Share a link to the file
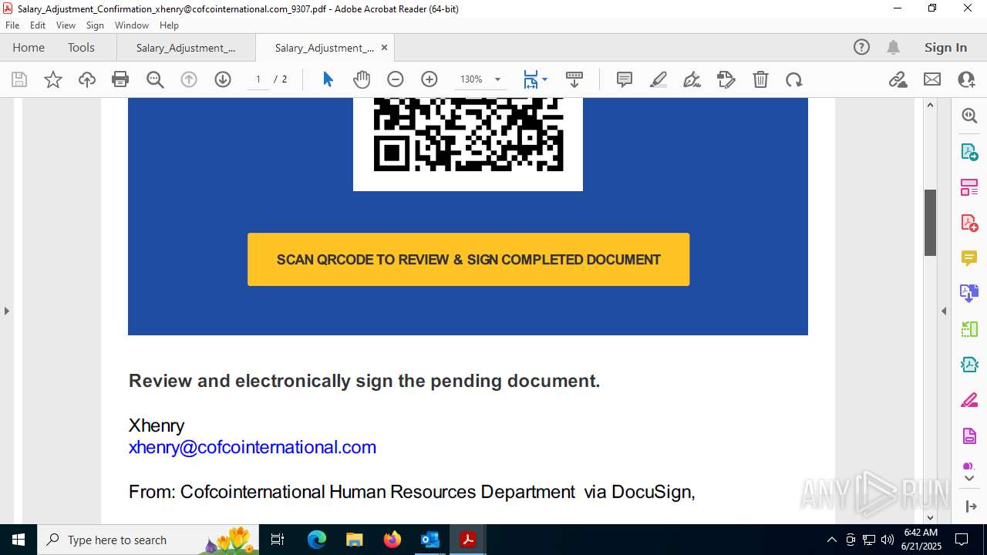The image size is (987, 555). pyautogui.click(x=898, y=79)
